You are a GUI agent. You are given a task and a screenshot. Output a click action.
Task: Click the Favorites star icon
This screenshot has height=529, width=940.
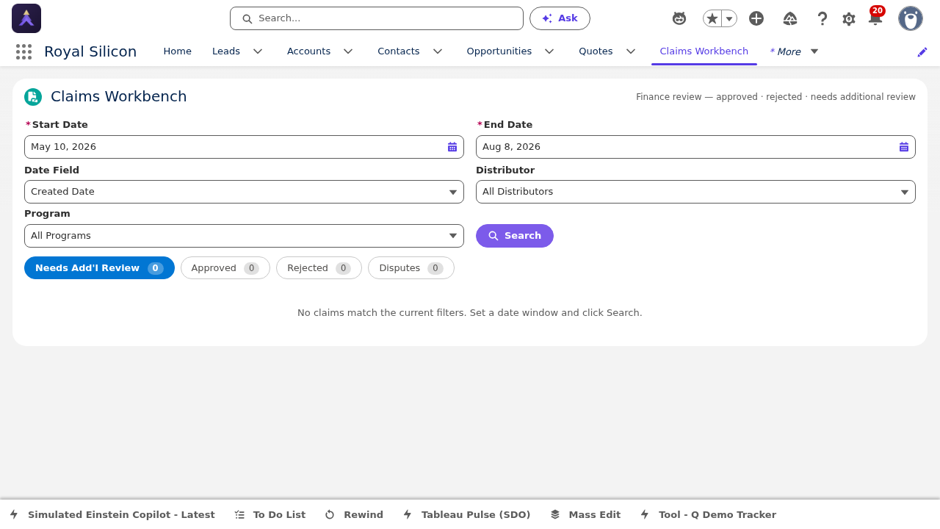[x=712, y=18]
